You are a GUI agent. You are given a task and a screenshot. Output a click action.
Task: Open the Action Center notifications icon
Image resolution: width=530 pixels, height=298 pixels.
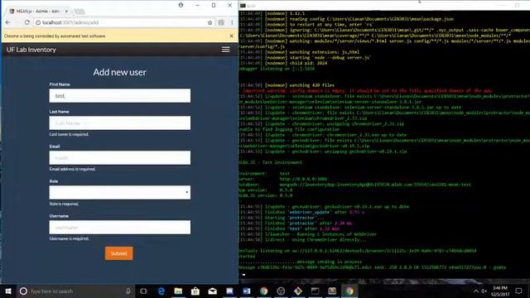[519, 291]
